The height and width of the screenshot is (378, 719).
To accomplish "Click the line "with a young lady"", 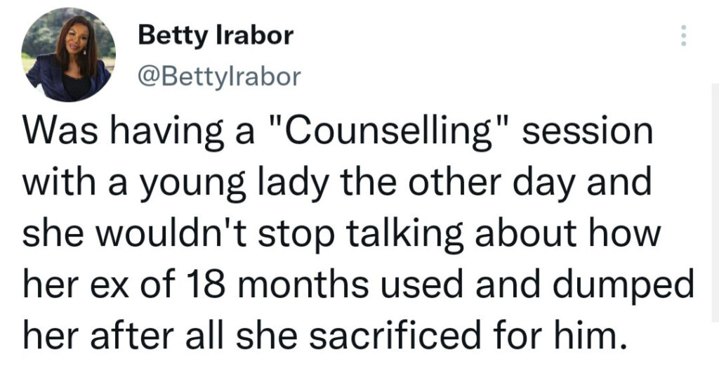I will click(x=337, y=183).
